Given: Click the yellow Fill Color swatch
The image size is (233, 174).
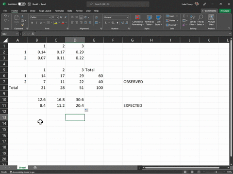Looking at the screenshot, I should 56,23.
